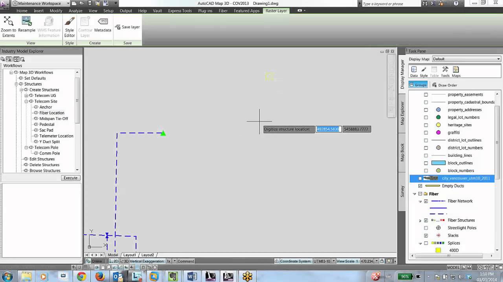This screenshot has width=503, height=282.
Task: Click the Draw Order button
Action: [444, 85]
